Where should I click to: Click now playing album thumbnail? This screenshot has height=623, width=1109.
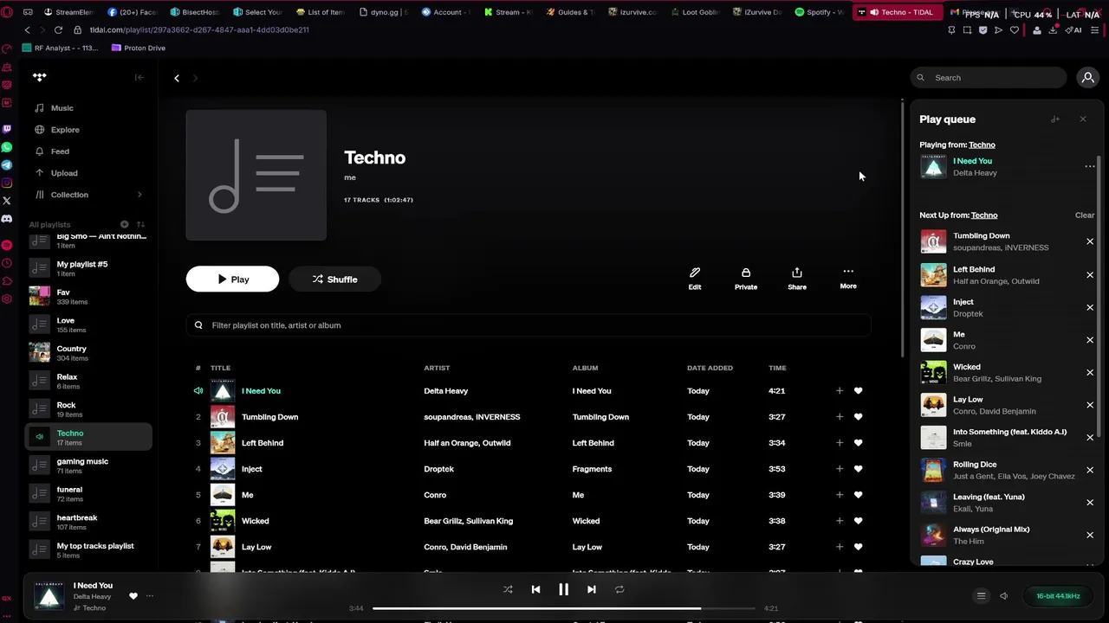tap(49, 596)
